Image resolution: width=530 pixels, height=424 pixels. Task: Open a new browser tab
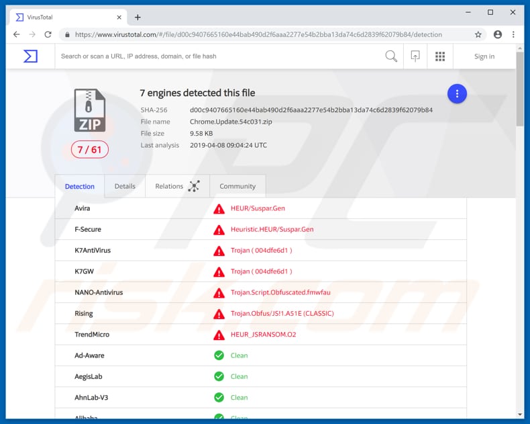tap(138, 17)
